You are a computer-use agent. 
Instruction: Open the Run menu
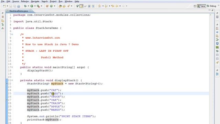point(60,1)
